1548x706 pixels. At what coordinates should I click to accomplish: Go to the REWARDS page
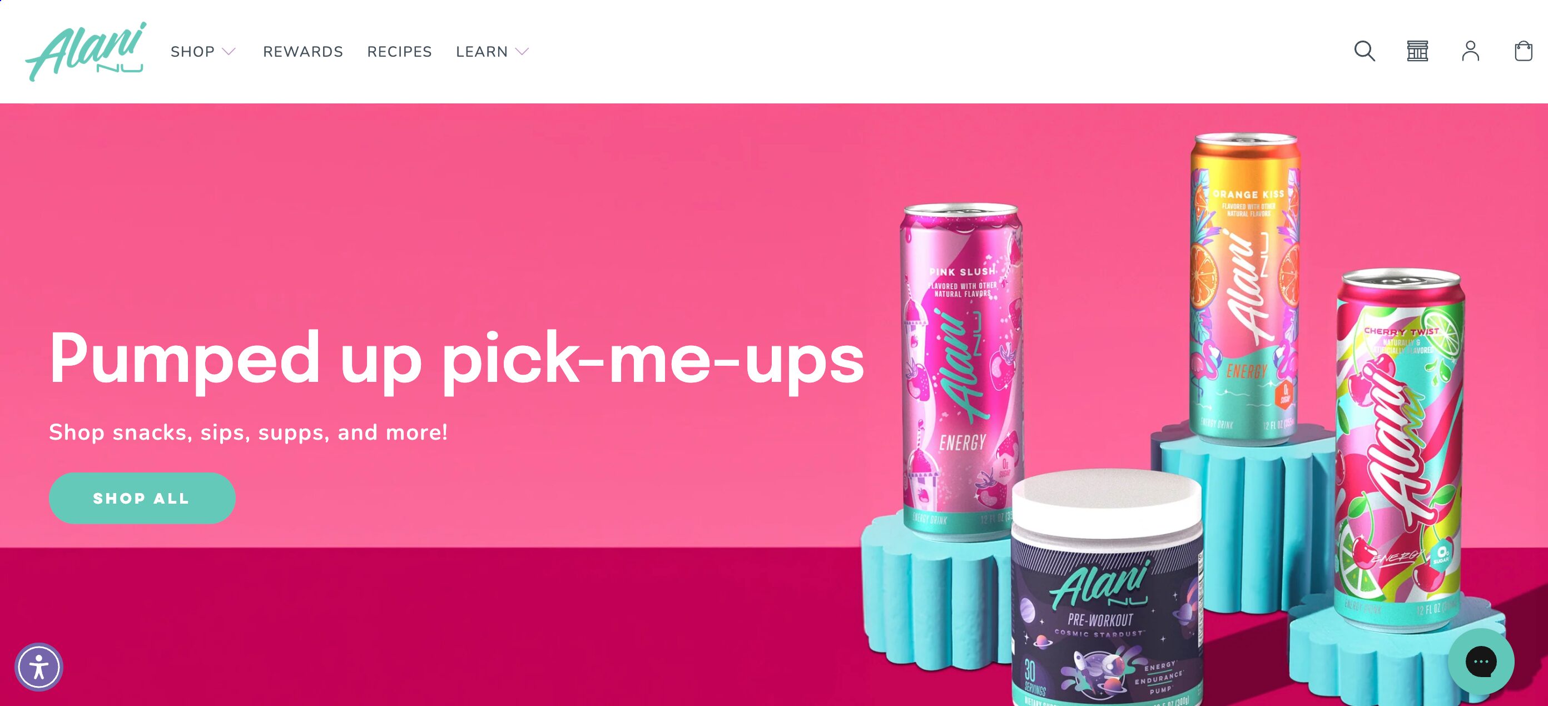(x=303, y=52)
